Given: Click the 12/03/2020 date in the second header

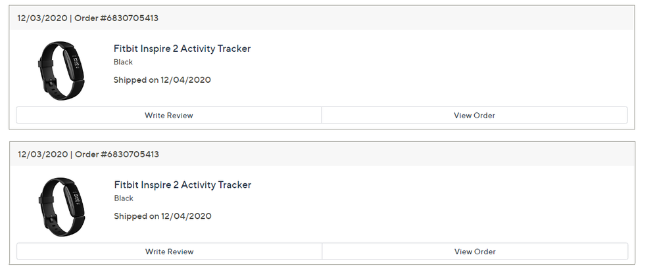Looking at the screenshot, I should point(42,154).
